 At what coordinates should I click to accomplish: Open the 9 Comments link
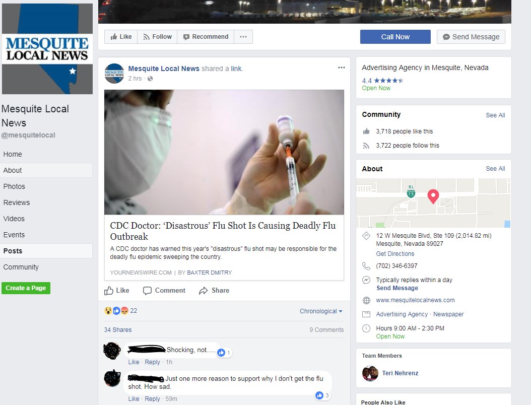tap(326, 330)
